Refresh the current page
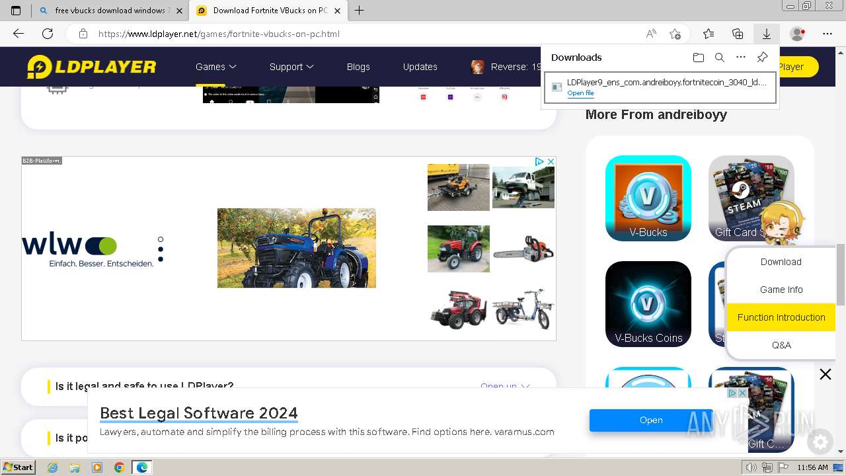Screen dimensions: 846x476 pyautogui.click(x=48, y=34)
